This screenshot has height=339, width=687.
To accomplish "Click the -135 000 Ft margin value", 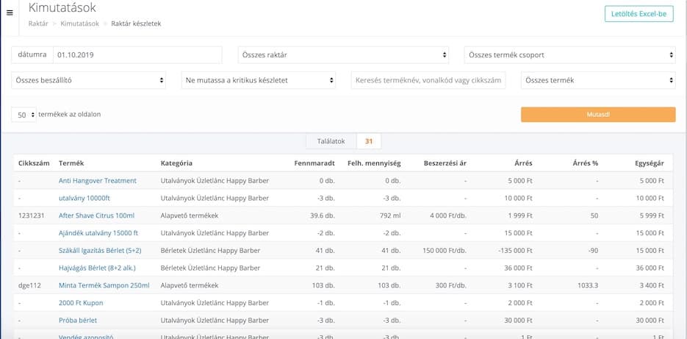I will pos(515,251).
